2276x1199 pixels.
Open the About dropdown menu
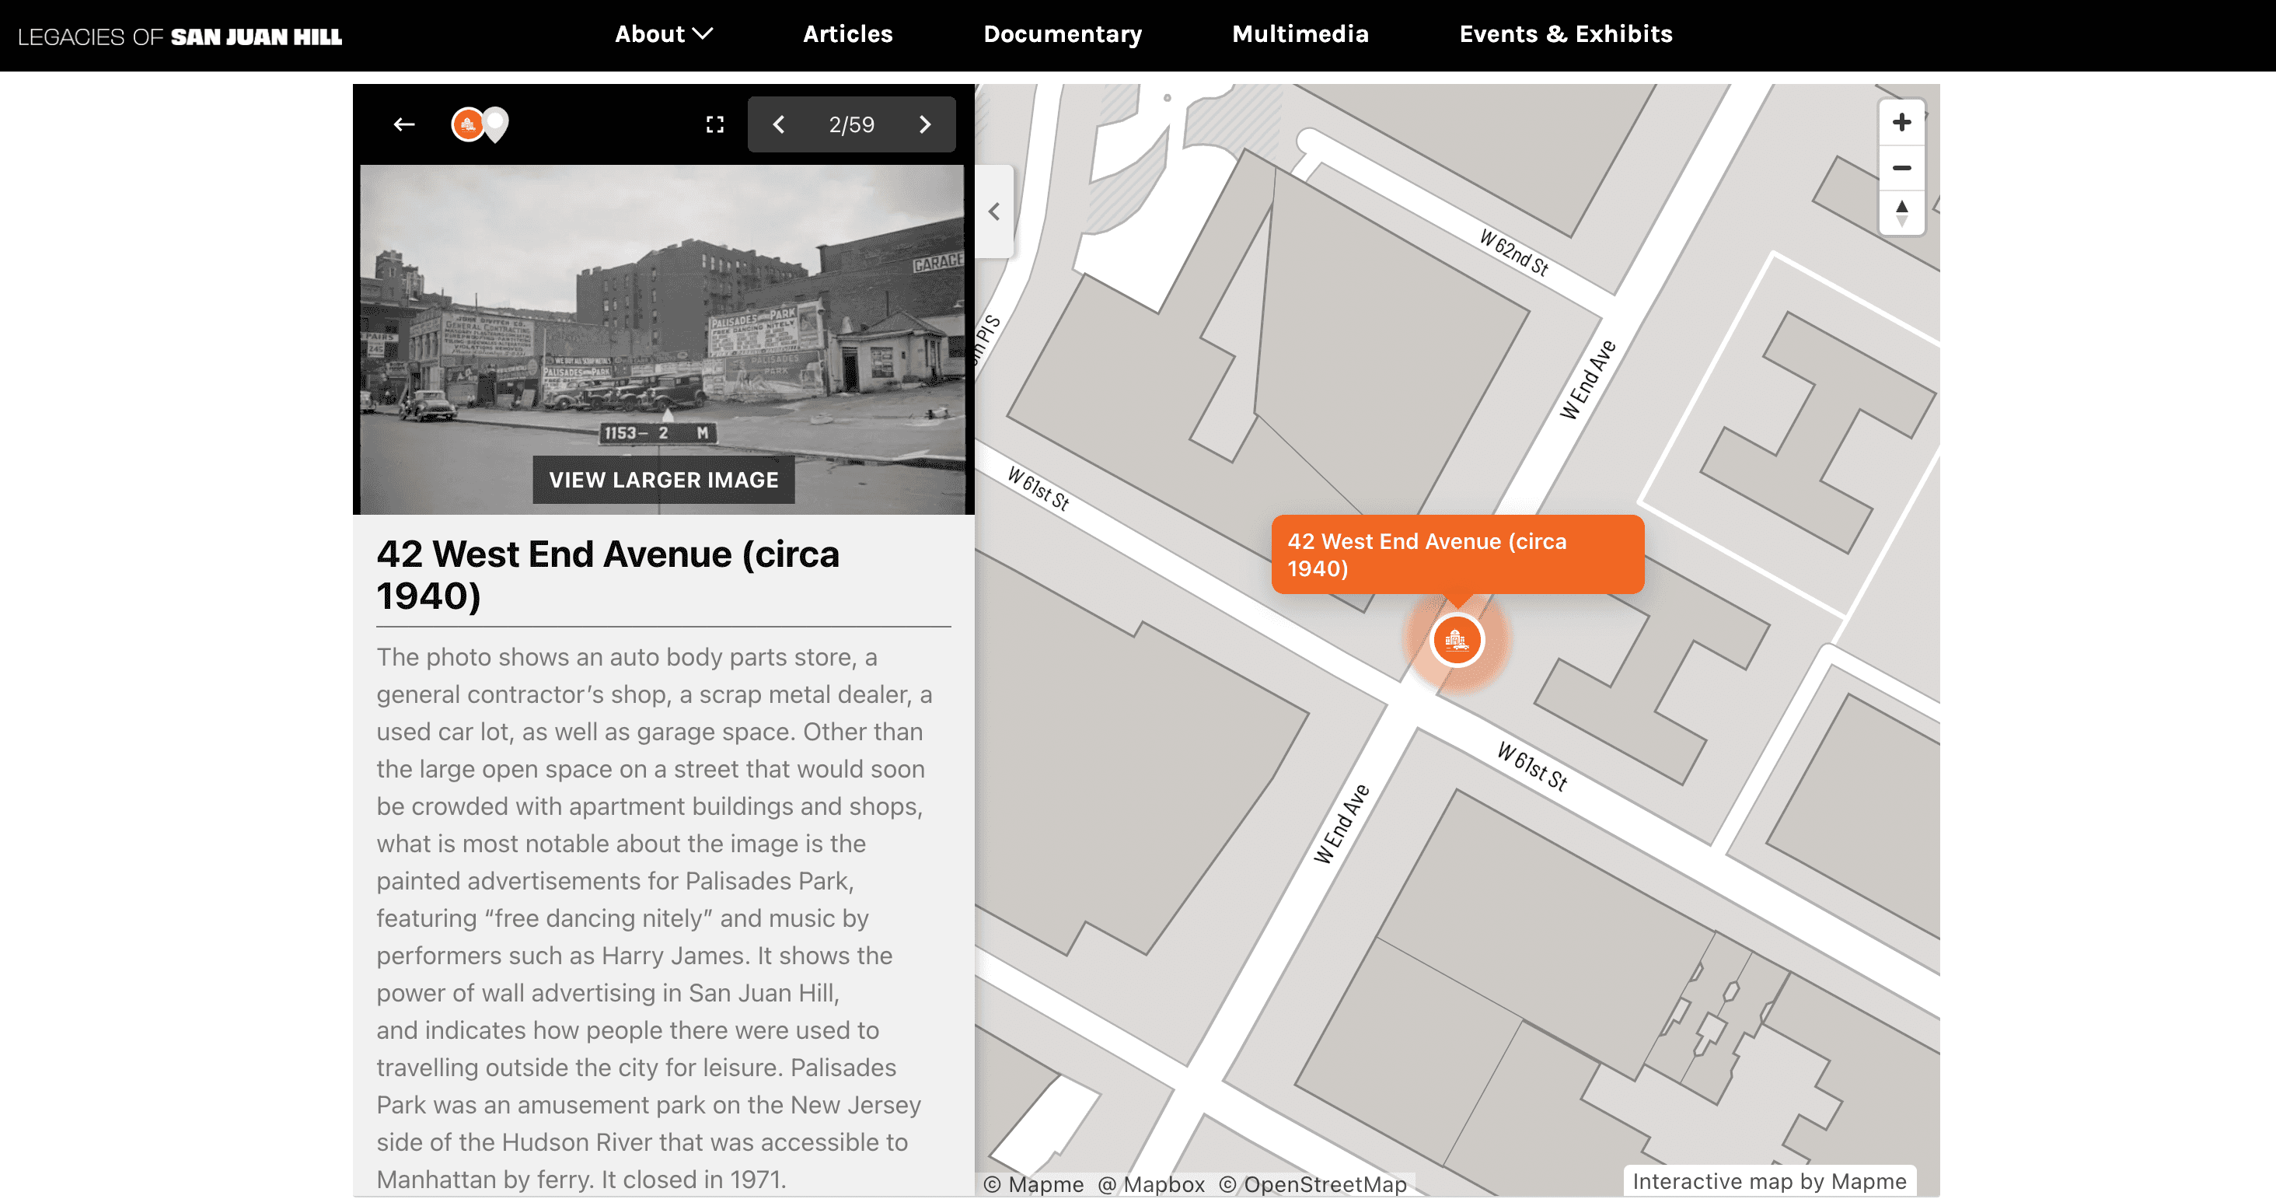coord(664,34)
